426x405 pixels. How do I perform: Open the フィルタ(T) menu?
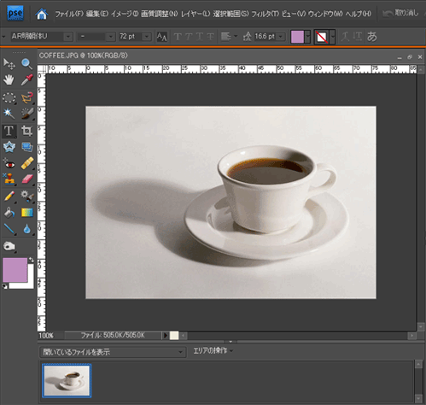tap(266, 14)
